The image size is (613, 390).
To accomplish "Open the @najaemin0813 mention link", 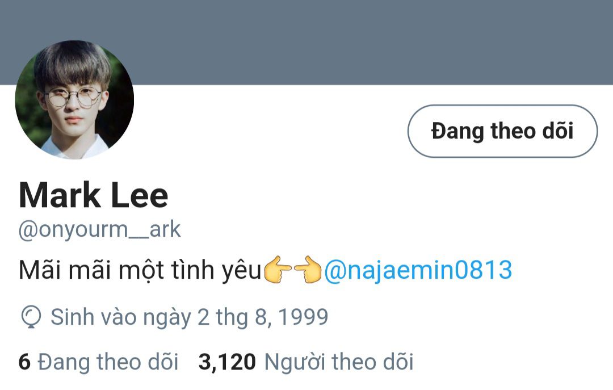I will click(418, 270).
